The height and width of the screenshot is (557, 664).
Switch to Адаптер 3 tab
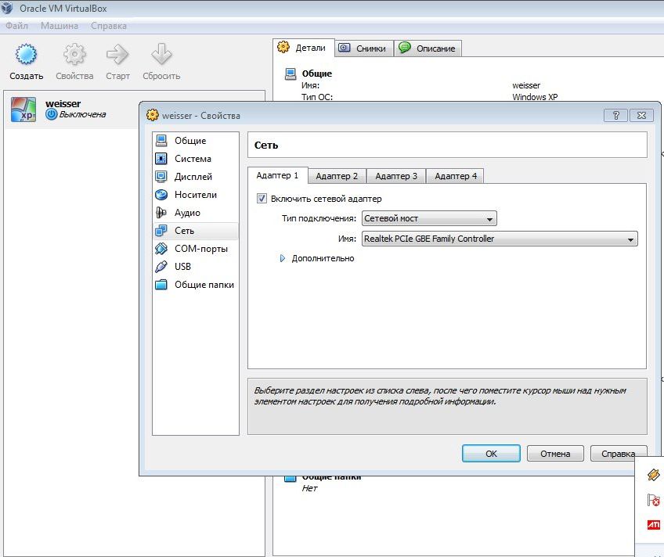[x=396, y=176]
